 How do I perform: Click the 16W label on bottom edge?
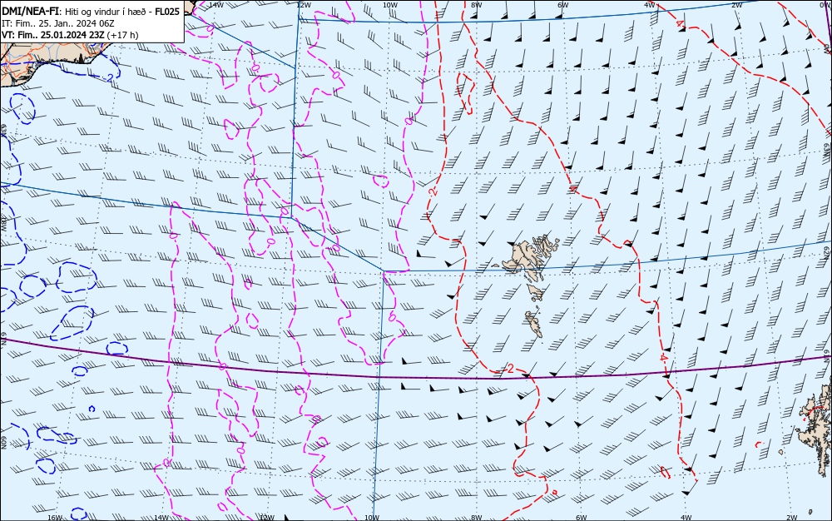click(x=55, y=518)
